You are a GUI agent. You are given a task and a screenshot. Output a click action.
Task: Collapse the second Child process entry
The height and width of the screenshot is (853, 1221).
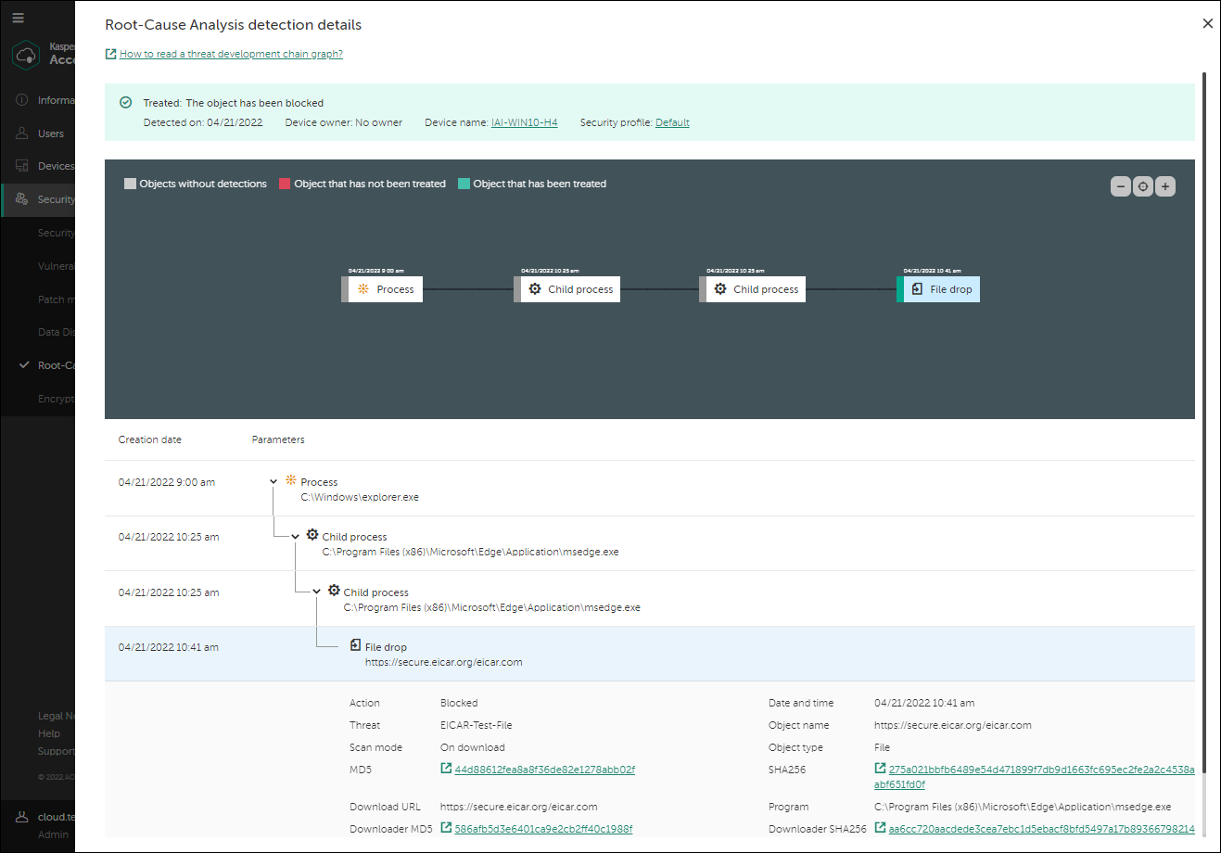316,591
